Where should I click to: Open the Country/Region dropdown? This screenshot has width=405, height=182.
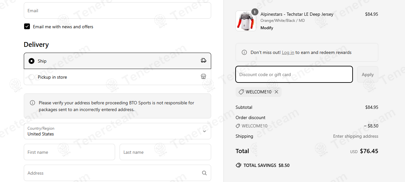point(117,131)
